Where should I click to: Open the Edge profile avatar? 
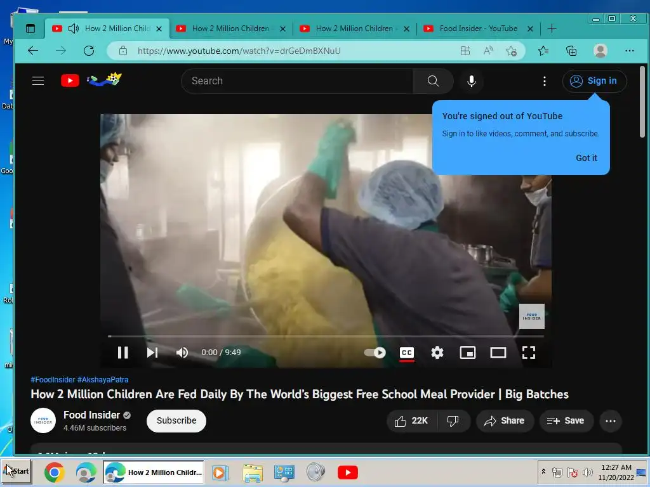click(x=600, y=51)
